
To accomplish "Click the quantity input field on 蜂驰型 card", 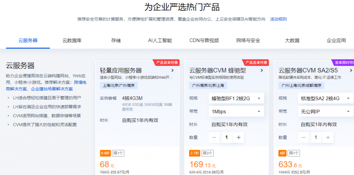I will pyautogui.click(x=226, y=137).
